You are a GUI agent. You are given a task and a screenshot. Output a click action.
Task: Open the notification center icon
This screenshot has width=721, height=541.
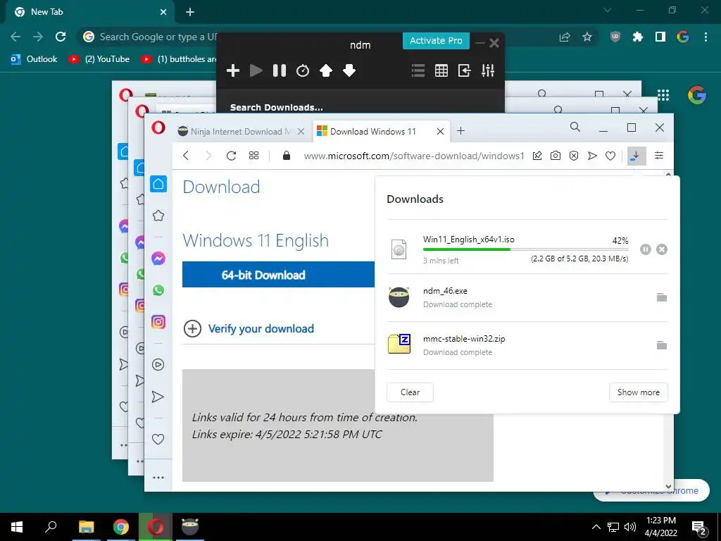699,527
